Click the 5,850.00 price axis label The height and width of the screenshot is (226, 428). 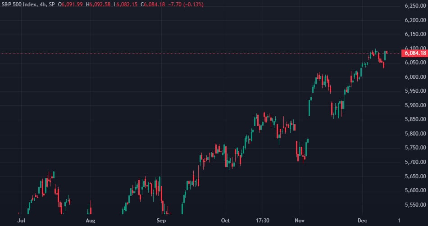416,119
